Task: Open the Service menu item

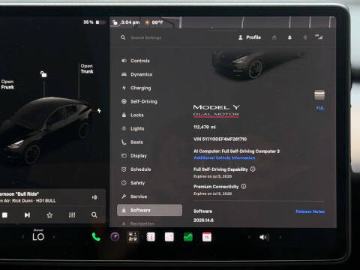Action: click(x=134, y=196)
